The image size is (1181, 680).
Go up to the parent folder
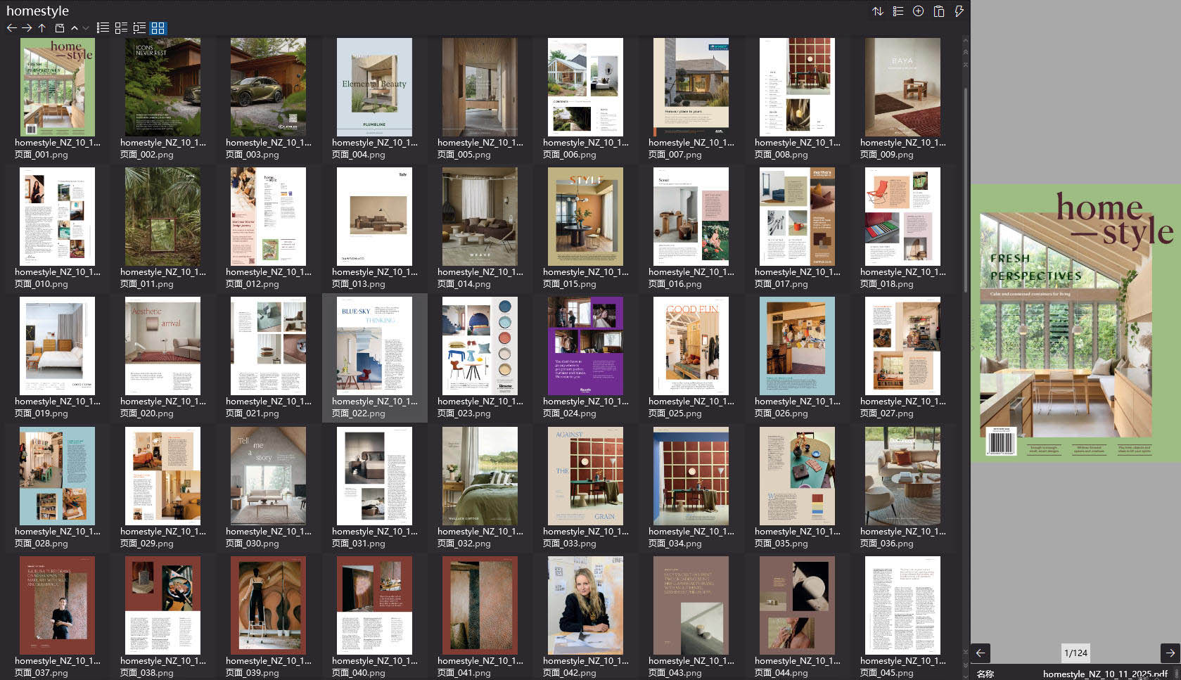tap(42, 28)
